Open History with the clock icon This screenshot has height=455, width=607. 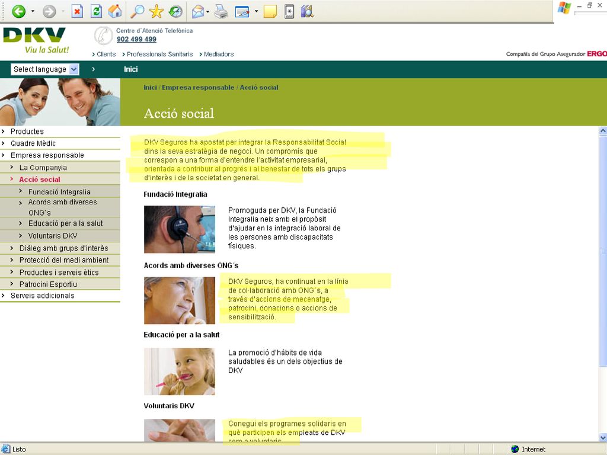[x=175, y=11]
